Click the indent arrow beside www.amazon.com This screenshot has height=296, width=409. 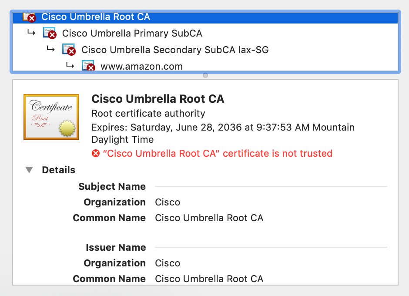click(70, 65)
